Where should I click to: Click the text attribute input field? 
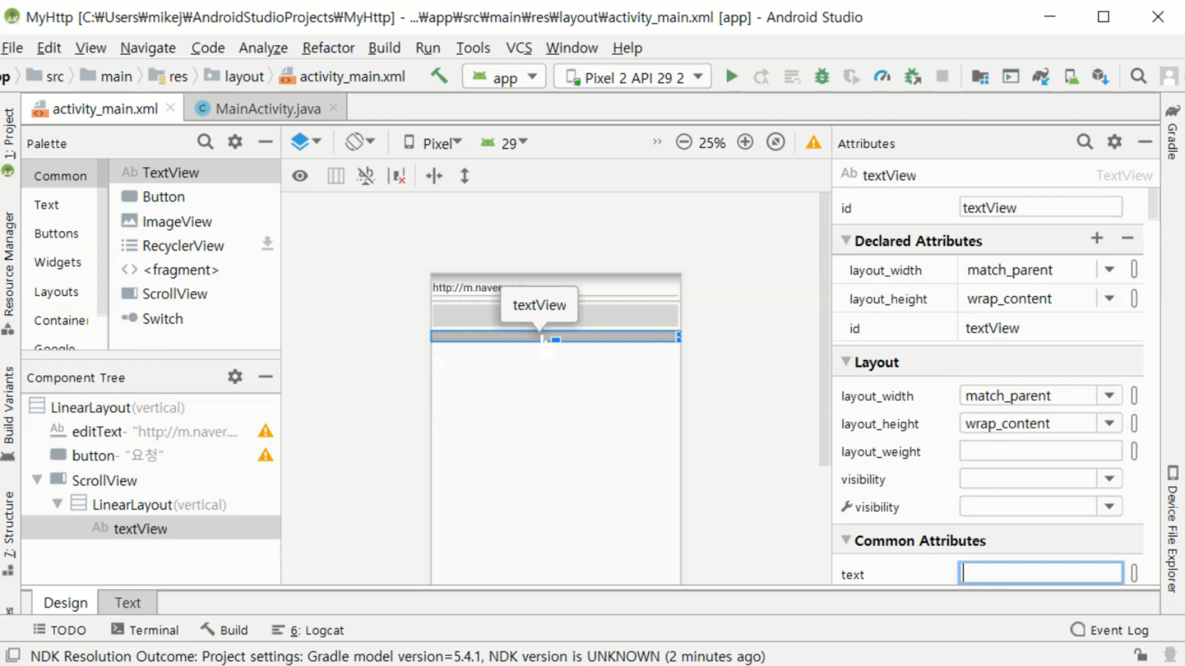click(x=1041, y=573)
